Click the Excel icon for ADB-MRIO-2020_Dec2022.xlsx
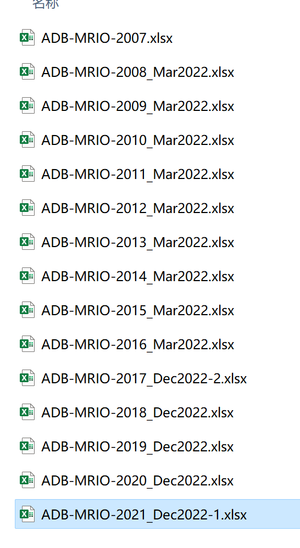 [27, 480]
